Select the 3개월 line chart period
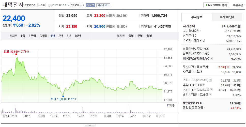Image resolution: width=246 pixels, height=127 pixels. 43,36
